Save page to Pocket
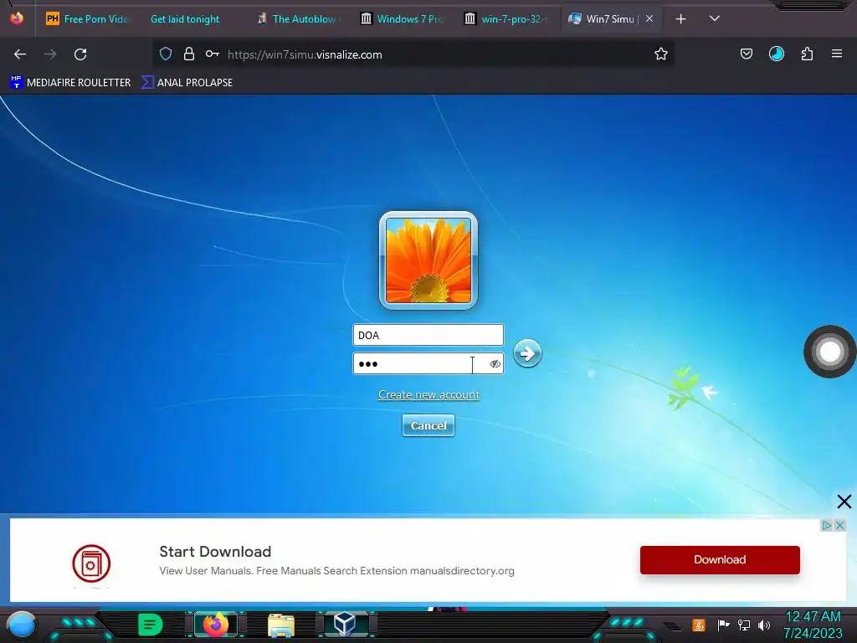857x643 pixels. click(x=746, y=54)
